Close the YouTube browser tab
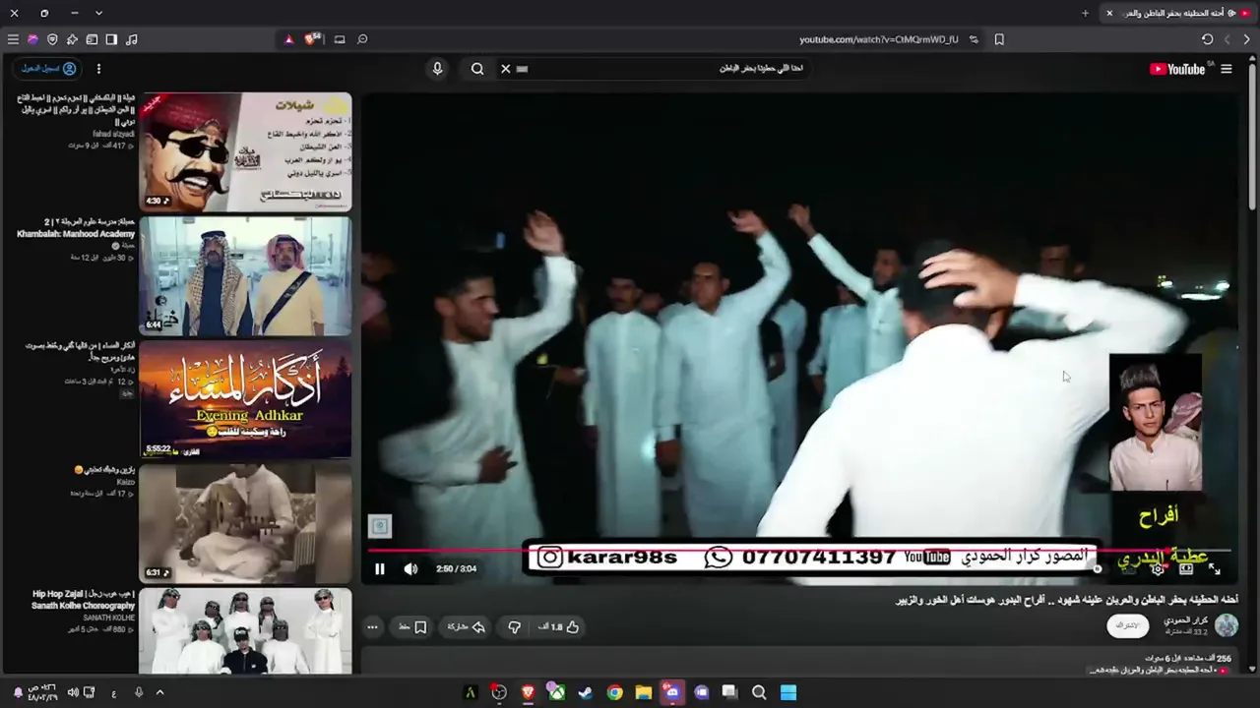 [1109, 13]
